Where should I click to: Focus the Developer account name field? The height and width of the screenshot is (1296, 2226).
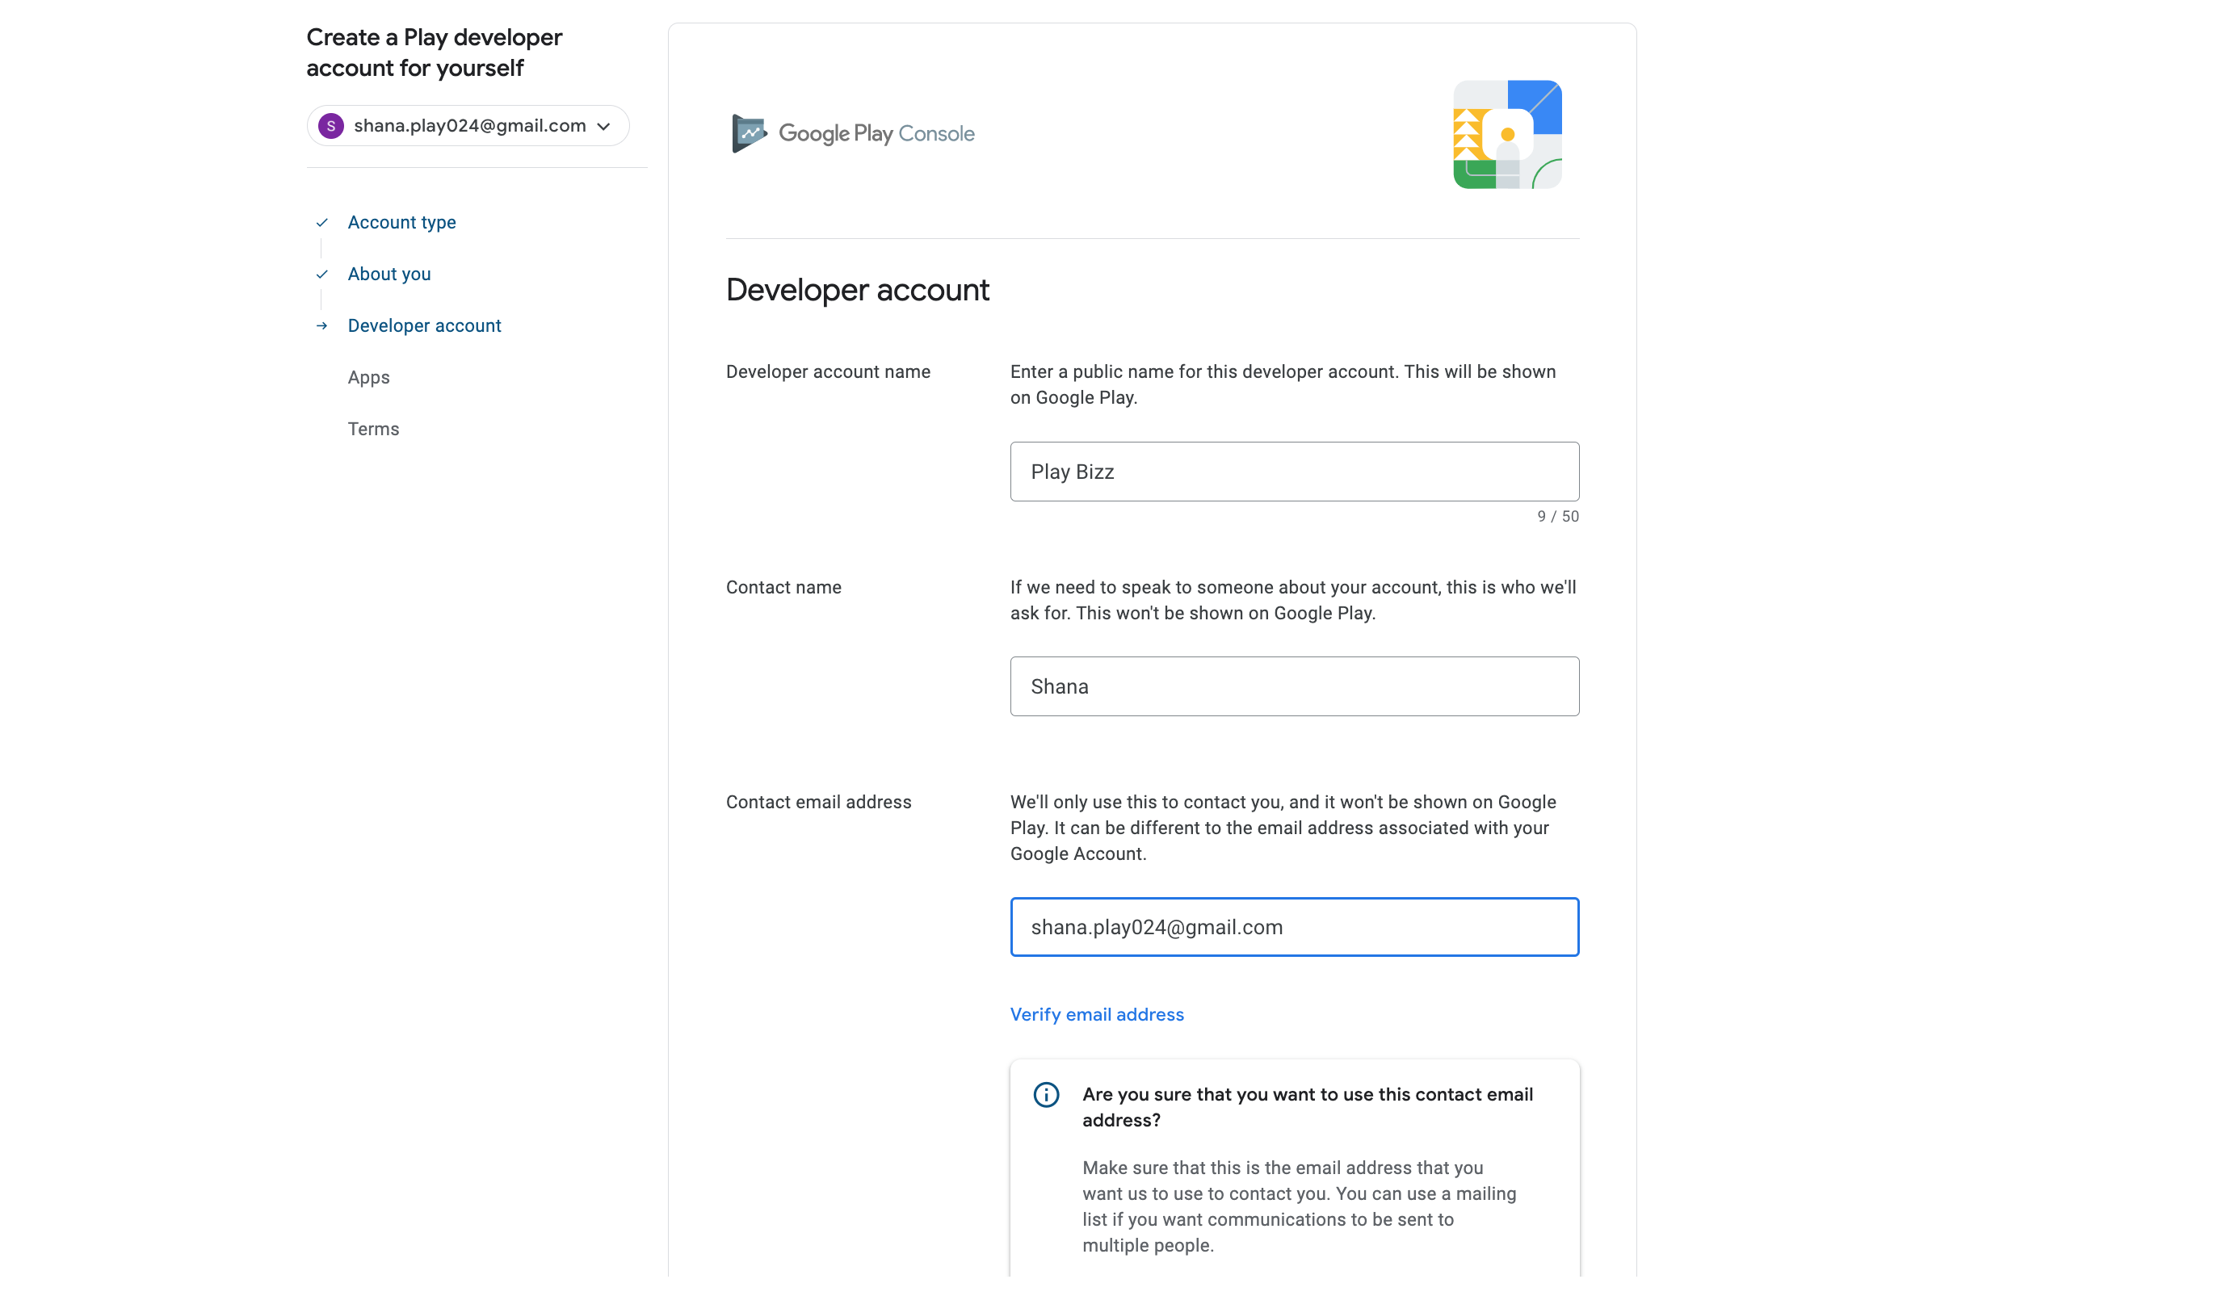point(1294,472)
